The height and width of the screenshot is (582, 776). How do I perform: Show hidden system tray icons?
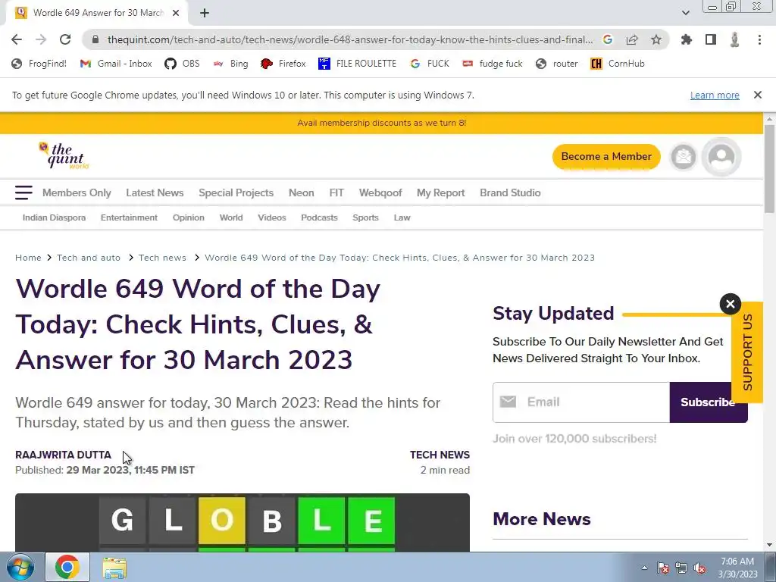click(x=644, y=568)
